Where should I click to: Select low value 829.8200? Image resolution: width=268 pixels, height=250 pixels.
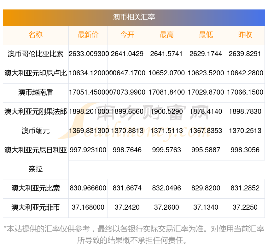tap(206, 188)
